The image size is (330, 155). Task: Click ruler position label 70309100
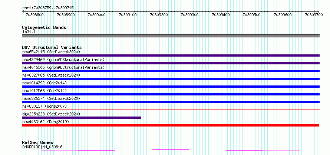pyautogui.click(x=128, y=15)
